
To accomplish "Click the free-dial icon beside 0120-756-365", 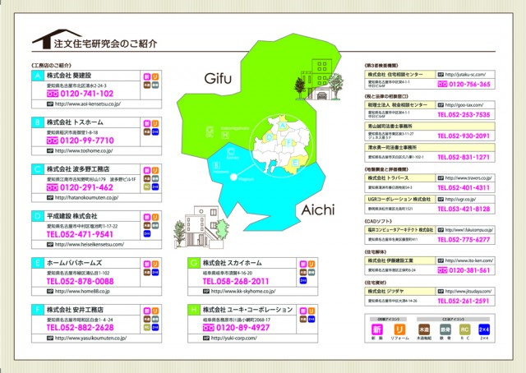I will [443, 84].
